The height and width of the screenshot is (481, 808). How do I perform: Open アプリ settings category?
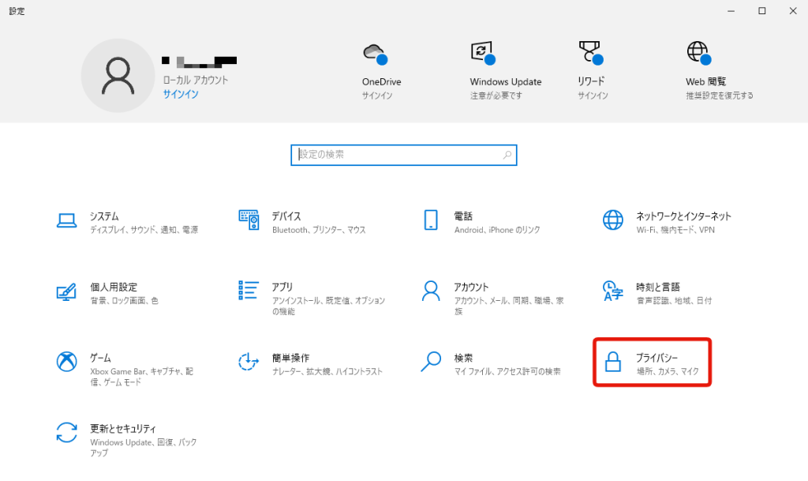tap(308, 292)
